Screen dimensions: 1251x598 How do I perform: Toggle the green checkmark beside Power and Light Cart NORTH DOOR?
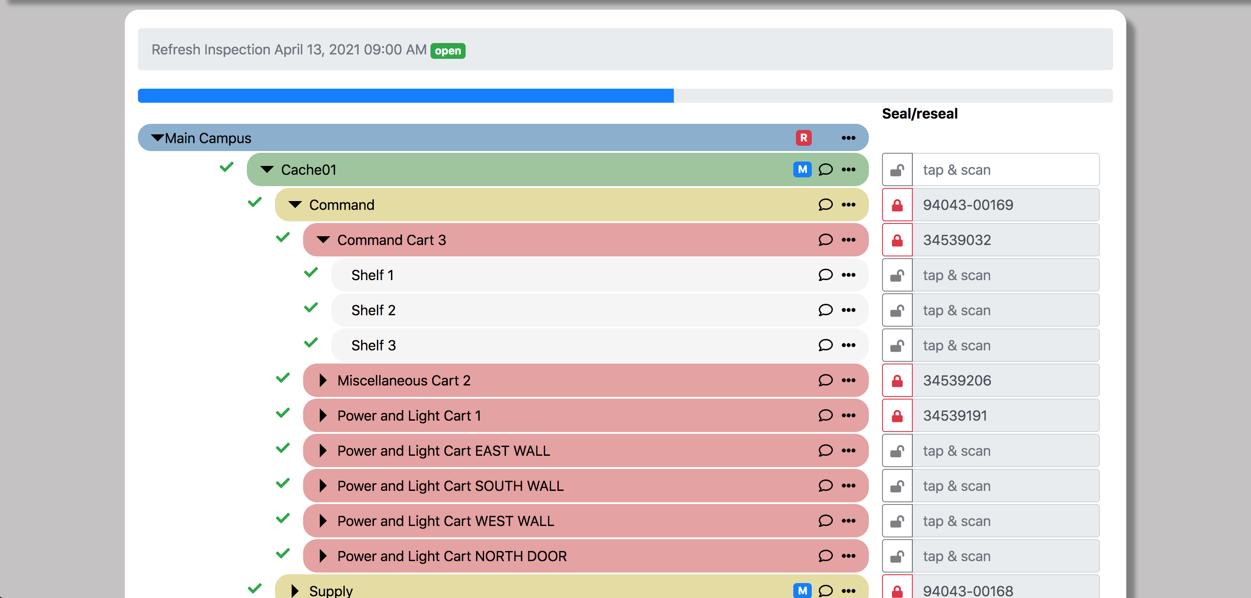282,553
